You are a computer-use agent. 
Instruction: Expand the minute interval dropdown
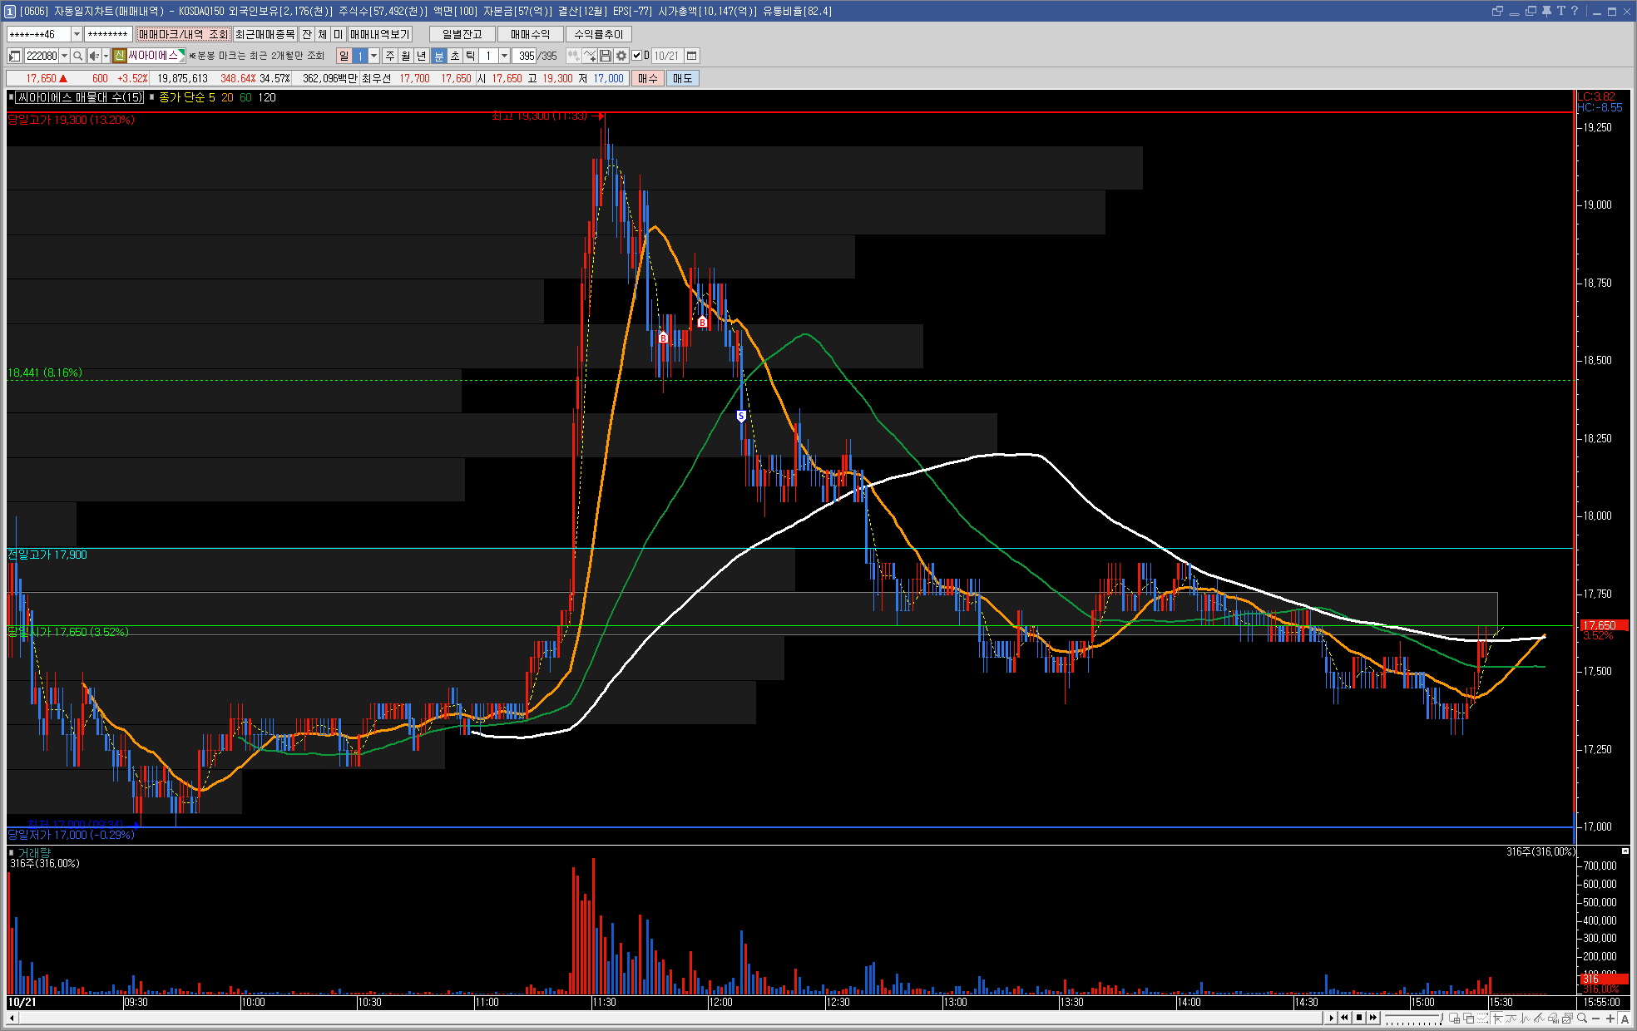504,56
